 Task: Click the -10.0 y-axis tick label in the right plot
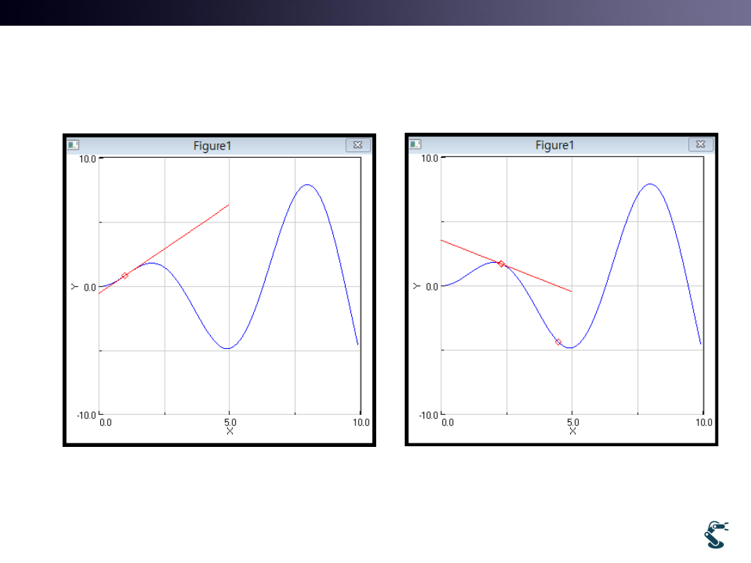[427, 415]
